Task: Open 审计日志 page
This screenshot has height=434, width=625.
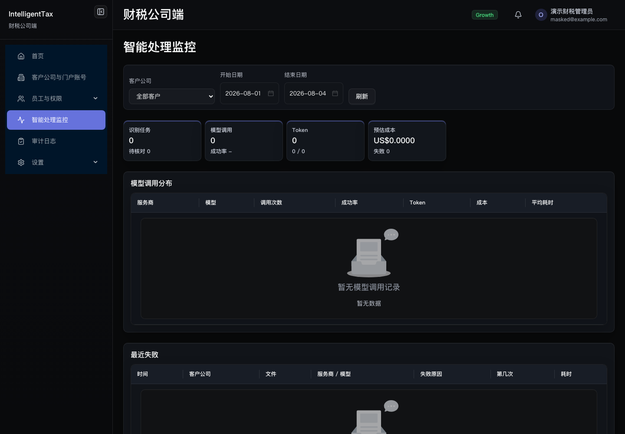Action: point(56,141)
